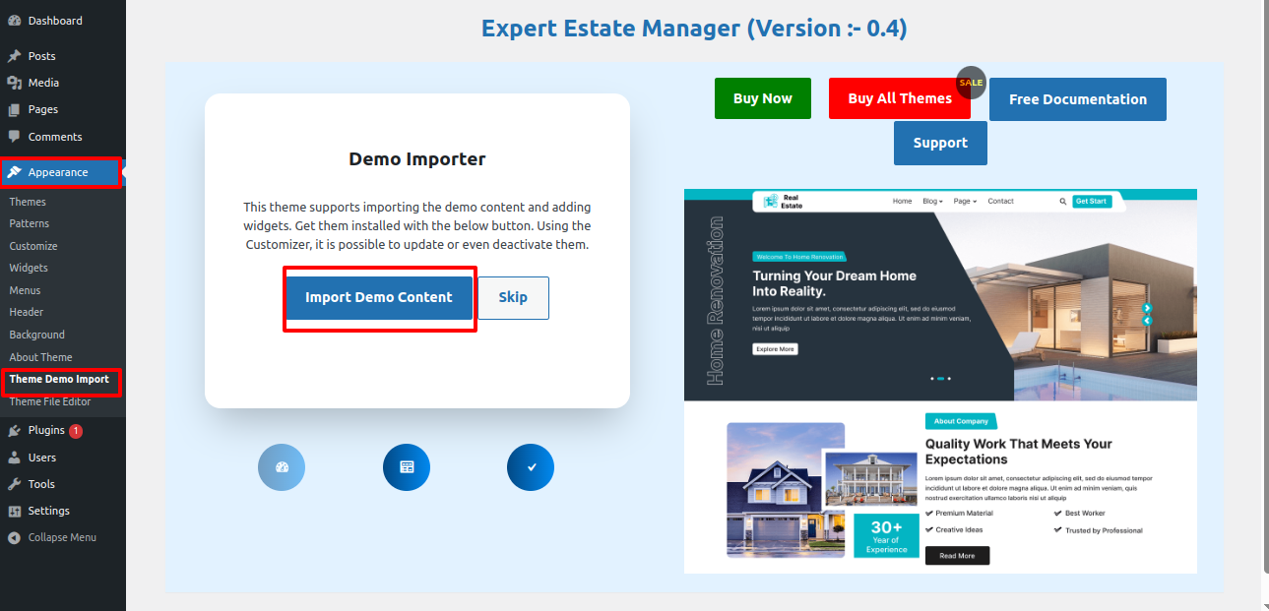Viewport: 1269px width, 611px height.
Task: Click the demo importer description paragraph
Action: pos(417,225)
